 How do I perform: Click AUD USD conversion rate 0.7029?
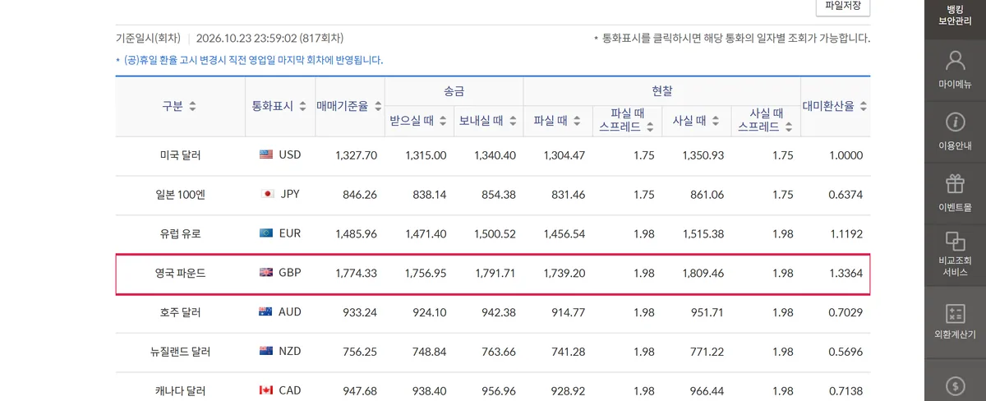846,313
